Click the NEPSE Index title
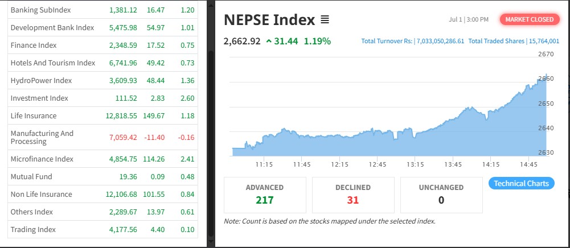Viewport: 570px width, 248px height. [x=269, y=20]
